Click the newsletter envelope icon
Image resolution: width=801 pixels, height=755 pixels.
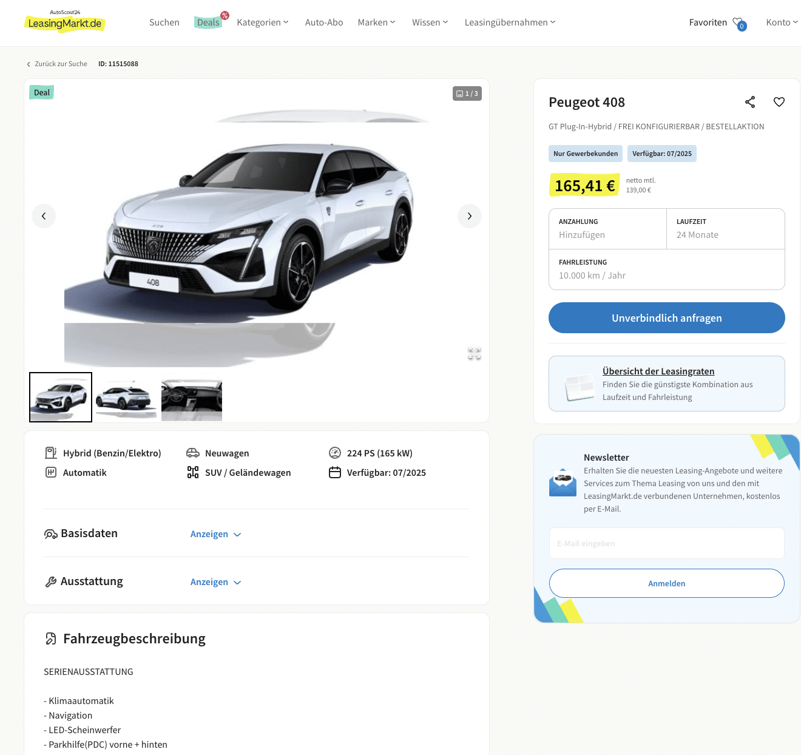click(563, 482)
